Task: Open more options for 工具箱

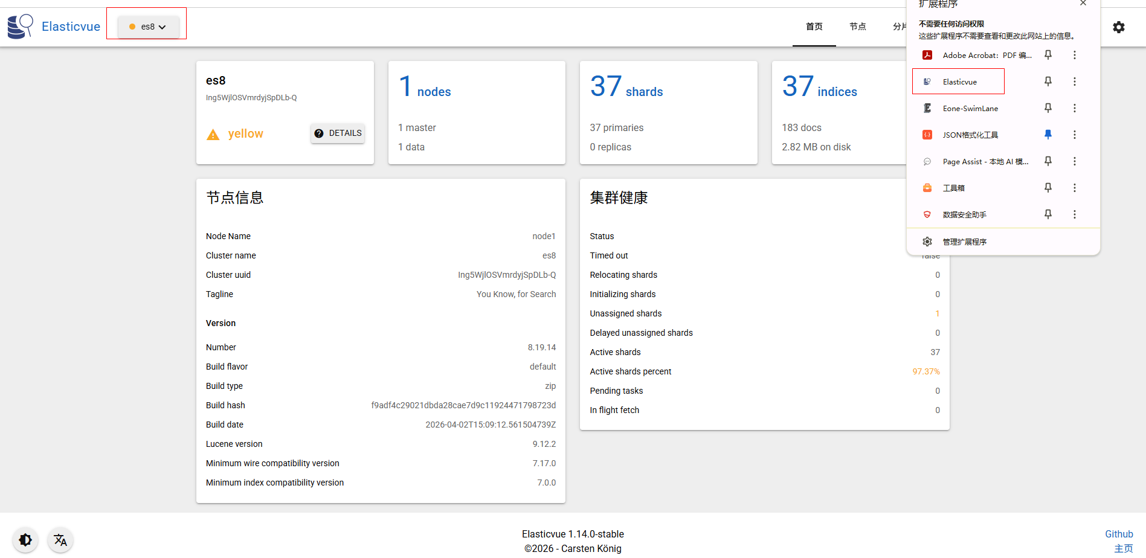Action: [1075, 188]
